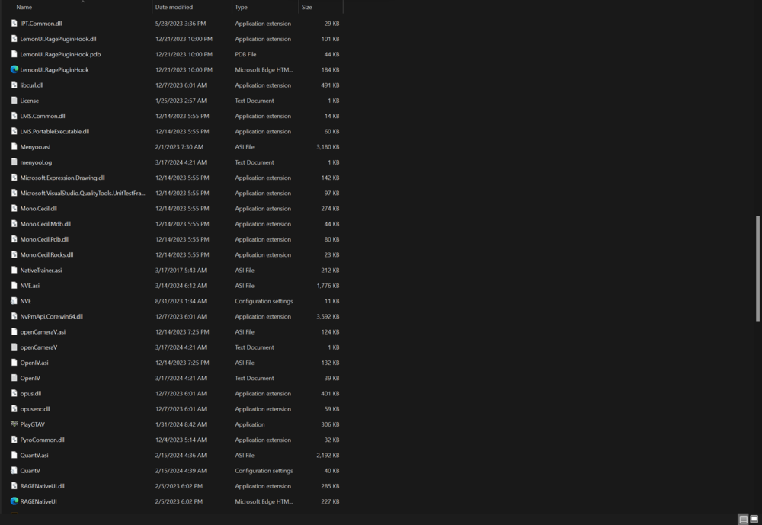
Task: Click the date 2/15/2024 4:39 AM
Action: point(181,471)
